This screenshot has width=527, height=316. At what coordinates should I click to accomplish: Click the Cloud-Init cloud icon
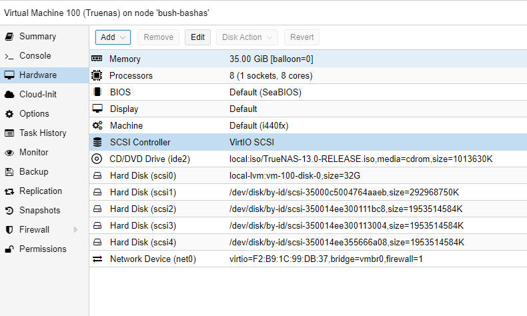(9, 95)
